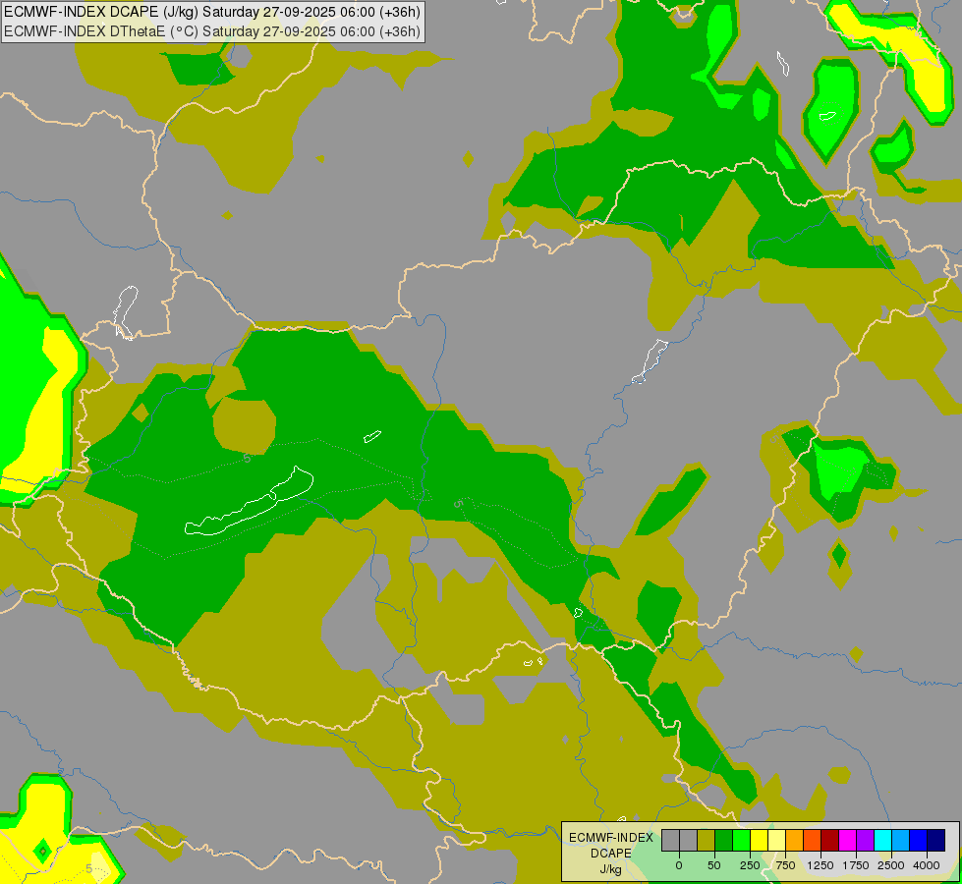Select the orange-red legend swatch
The image size is (962, 884).
coord(812,841)
